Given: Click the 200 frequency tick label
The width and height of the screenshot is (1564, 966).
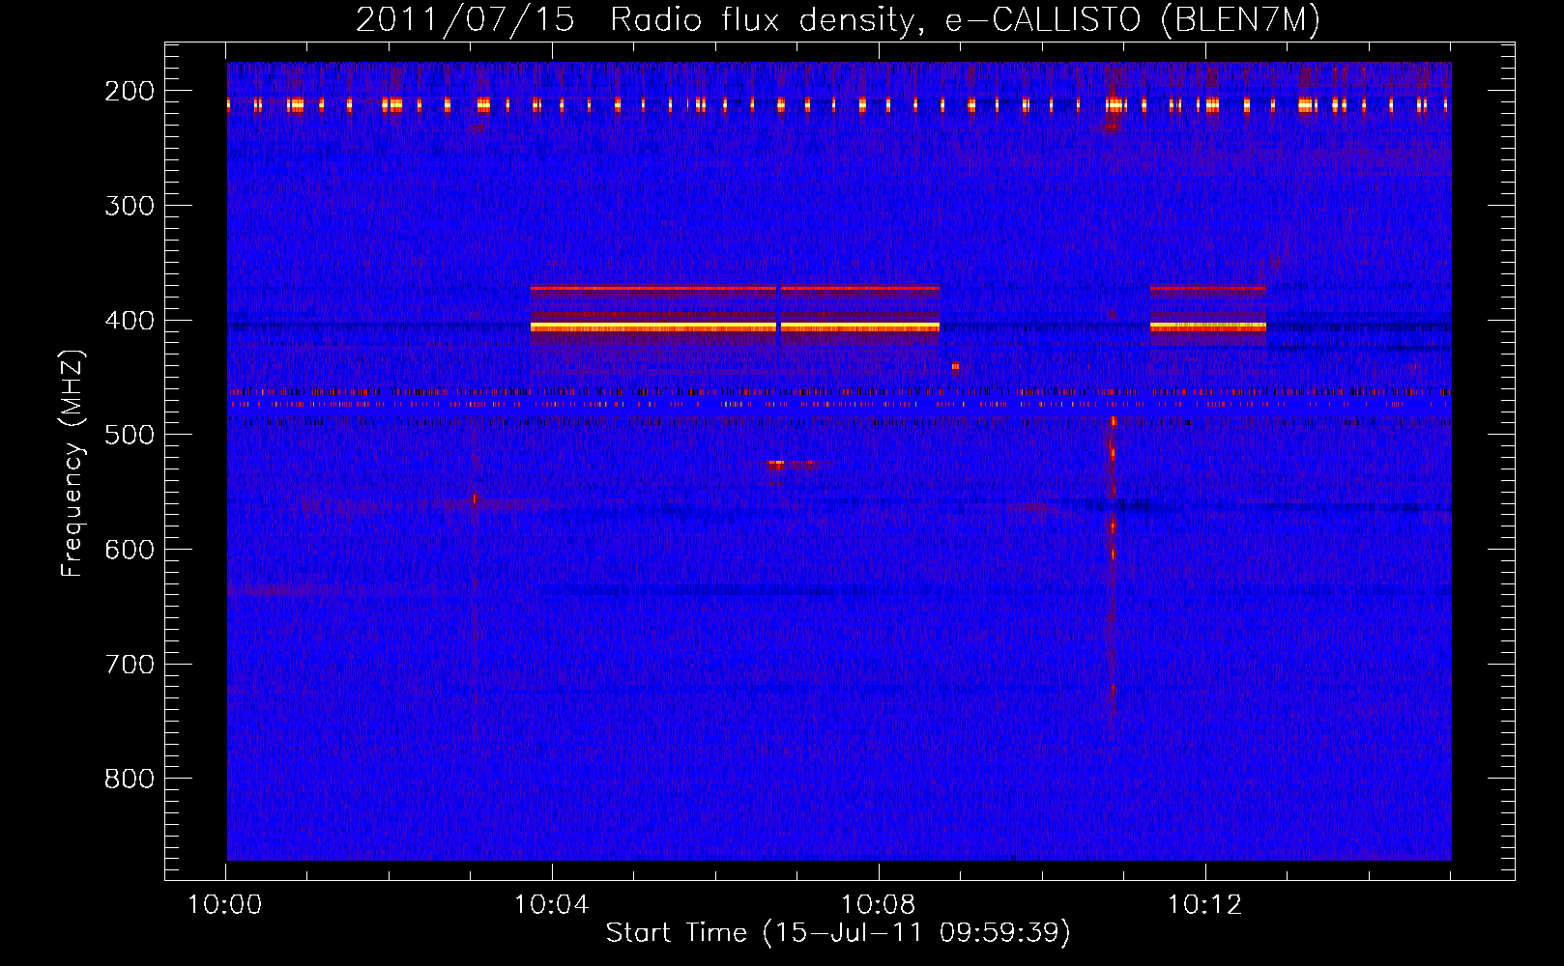Looking at the screenshot, I should (130, 91).
